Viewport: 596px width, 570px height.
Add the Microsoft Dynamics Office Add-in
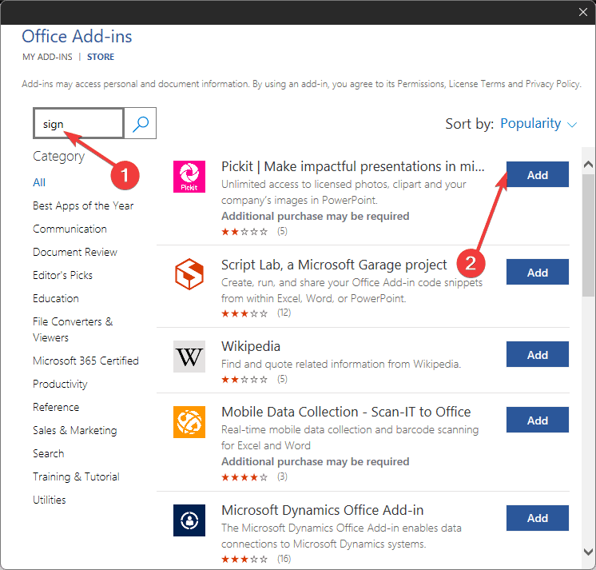point(538,518)
